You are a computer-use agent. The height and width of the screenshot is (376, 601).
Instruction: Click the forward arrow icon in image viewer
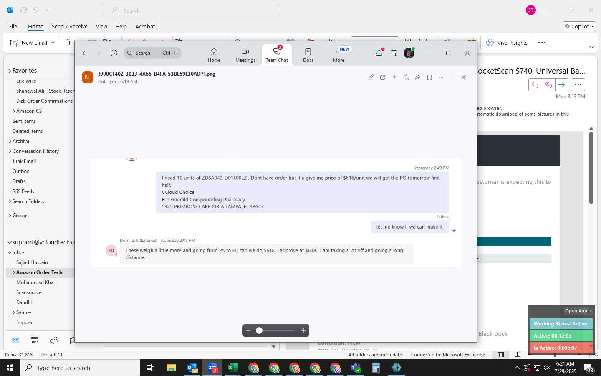click(418, 77)
